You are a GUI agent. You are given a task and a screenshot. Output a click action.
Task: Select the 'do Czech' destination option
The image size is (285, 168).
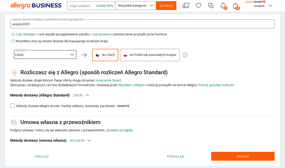point(105,55)
